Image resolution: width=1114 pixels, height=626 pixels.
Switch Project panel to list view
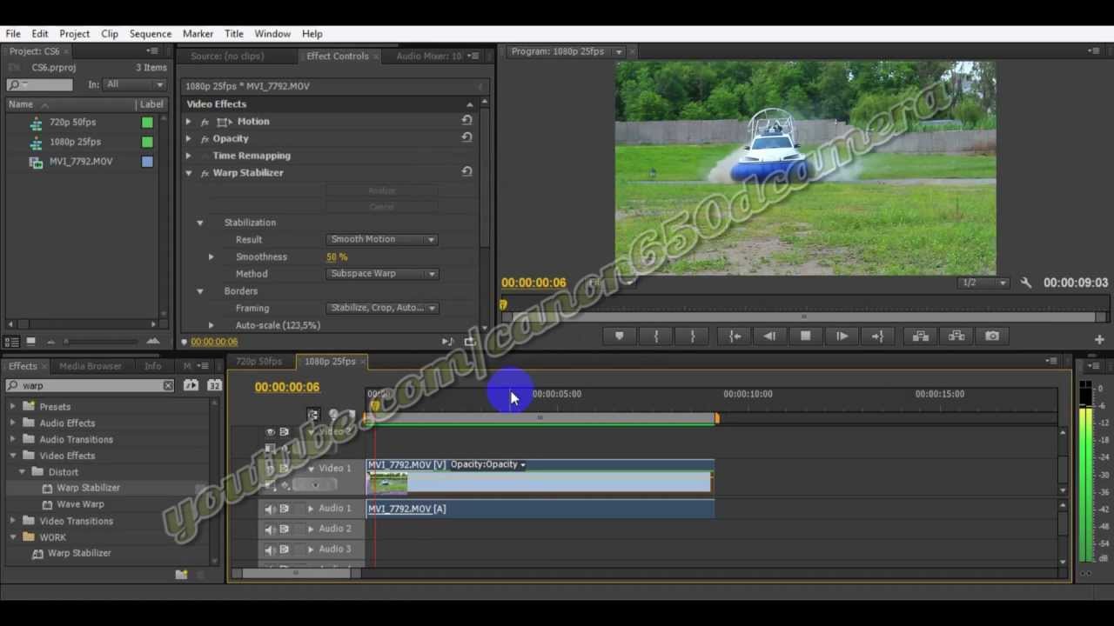(x=12, y=342)
